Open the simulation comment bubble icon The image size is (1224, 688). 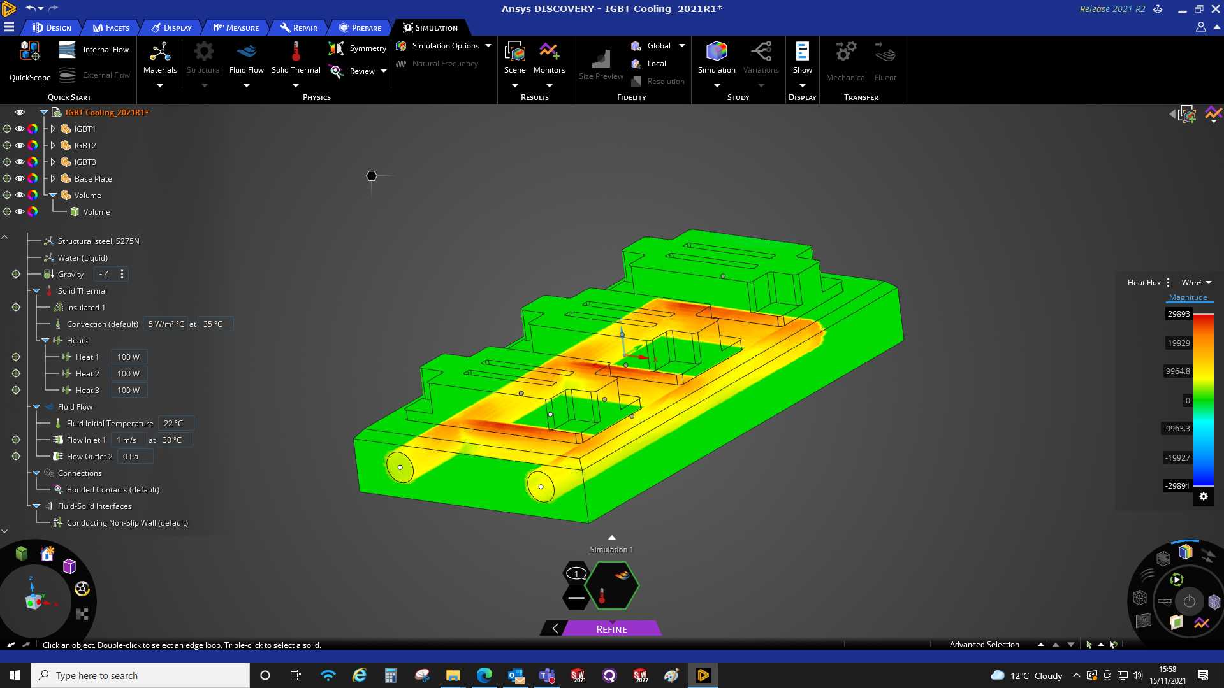(576, 573)
